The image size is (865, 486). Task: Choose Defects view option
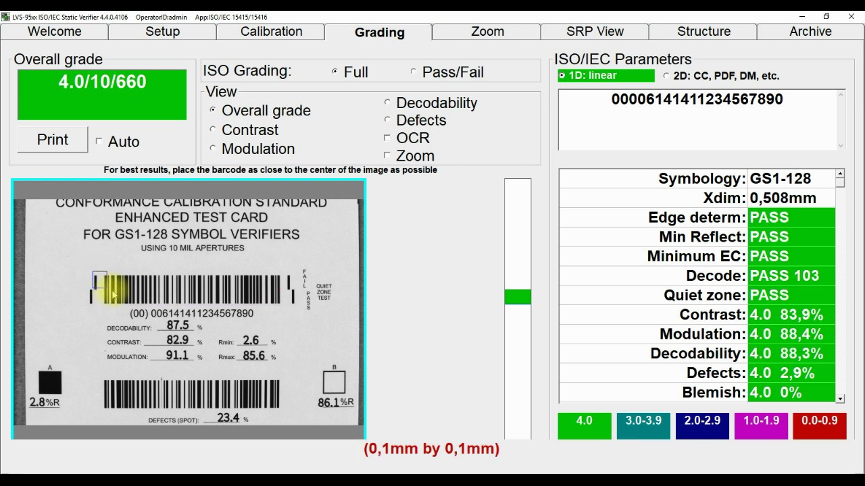click(387, 120)
